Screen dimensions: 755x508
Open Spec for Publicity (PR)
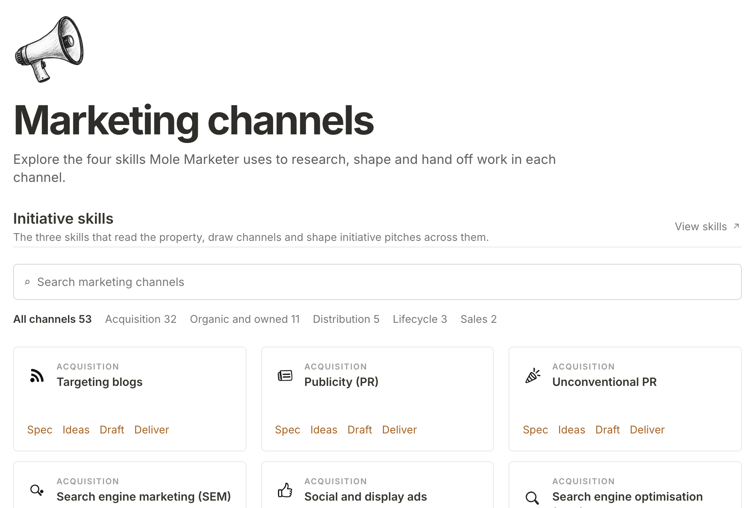click(287, 430)
